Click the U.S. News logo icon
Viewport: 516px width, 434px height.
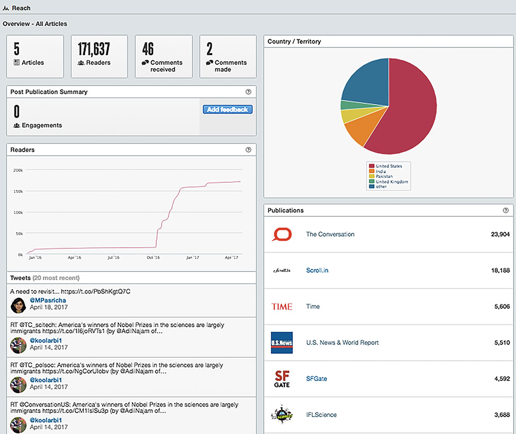coord(282,343)
